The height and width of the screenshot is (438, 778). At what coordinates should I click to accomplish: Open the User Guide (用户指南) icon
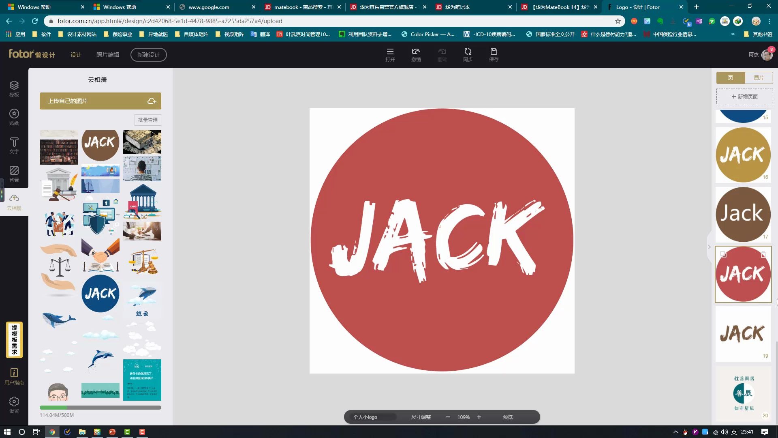[14, 376]
